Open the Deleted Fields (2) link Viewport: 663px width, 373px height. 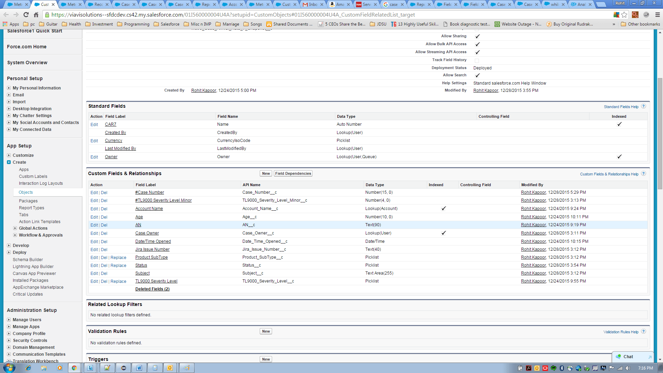pos(152,289)
